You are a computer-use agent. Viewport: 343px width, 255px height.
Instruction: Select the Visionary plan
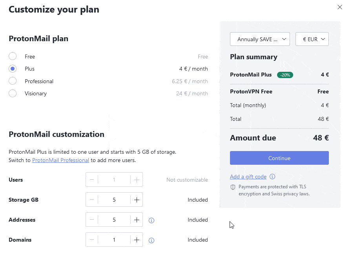point(12,93)
